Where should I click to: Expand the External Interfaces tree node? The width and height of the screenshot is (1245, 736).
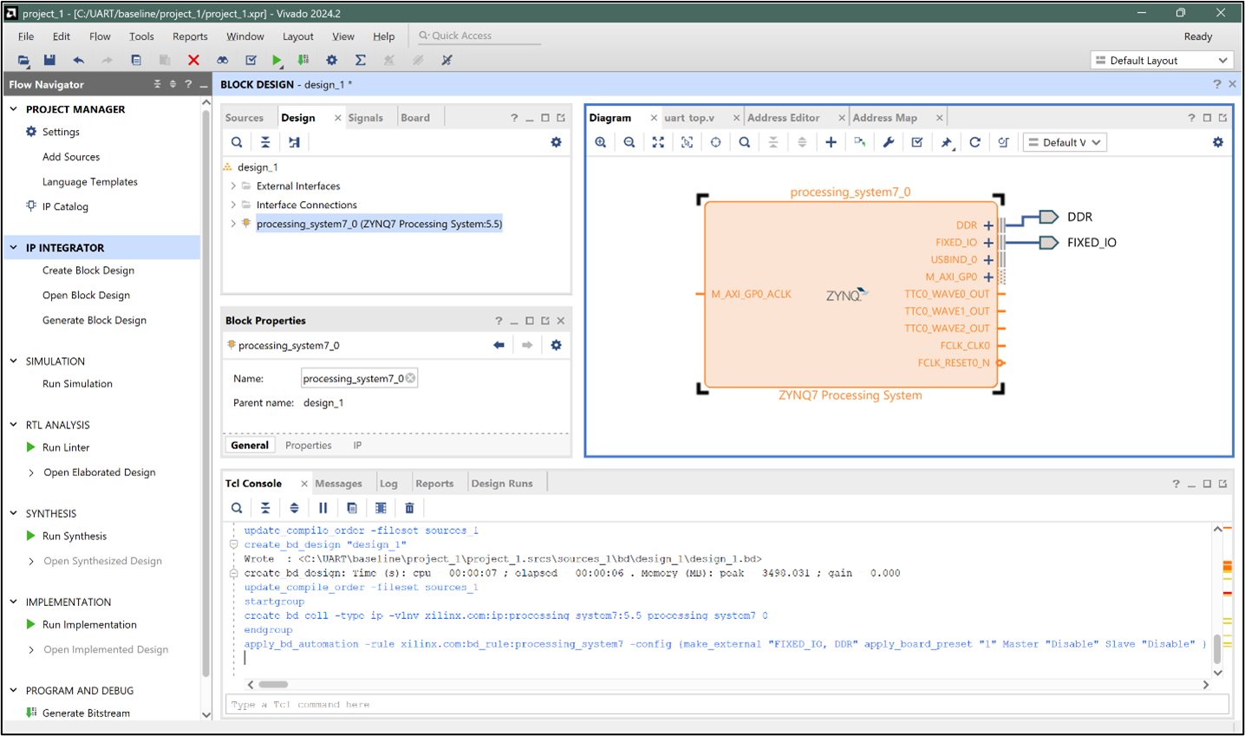click(233, 186)
